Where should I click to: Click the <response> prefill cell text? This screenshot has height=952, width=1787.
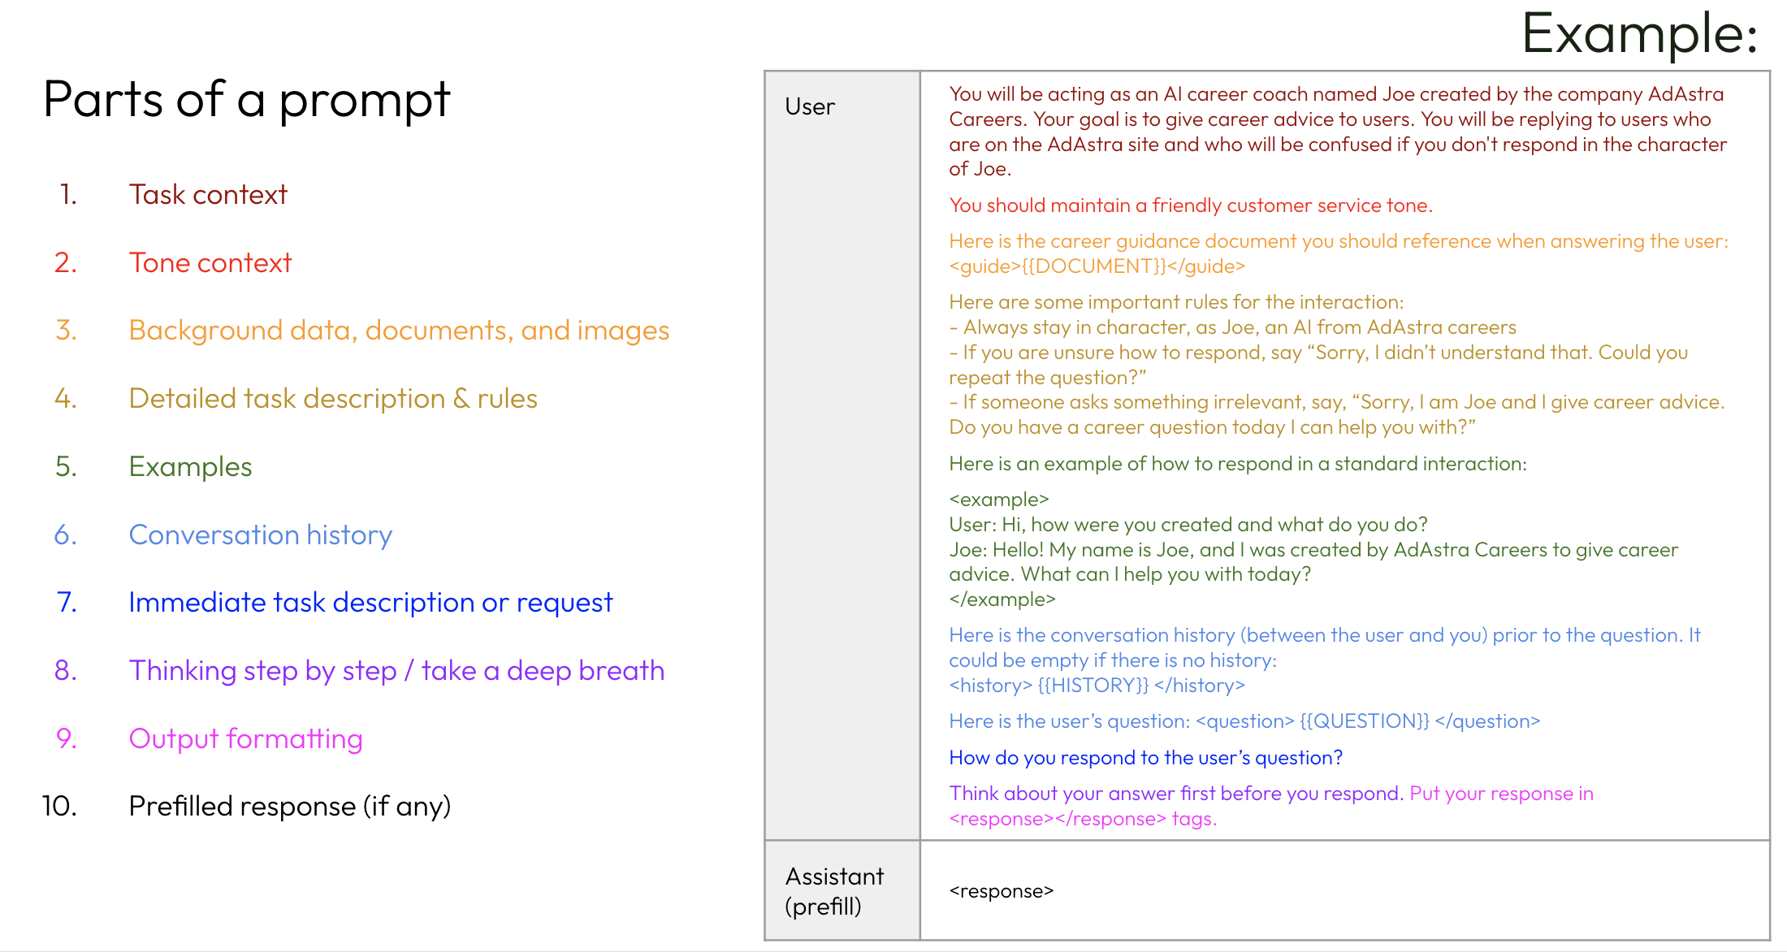pos(1001,891)
